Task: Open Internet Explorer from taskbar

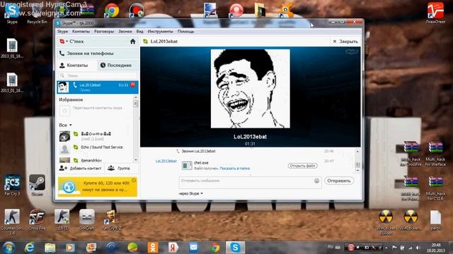Action: point(29,248)
